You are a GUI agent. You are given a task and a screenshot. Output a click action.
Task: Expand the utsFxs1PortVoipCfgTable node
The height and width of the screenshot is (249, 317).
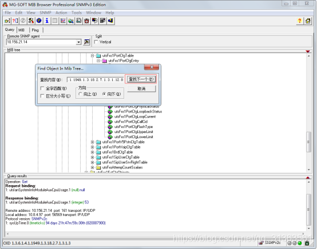pos(92,147)
